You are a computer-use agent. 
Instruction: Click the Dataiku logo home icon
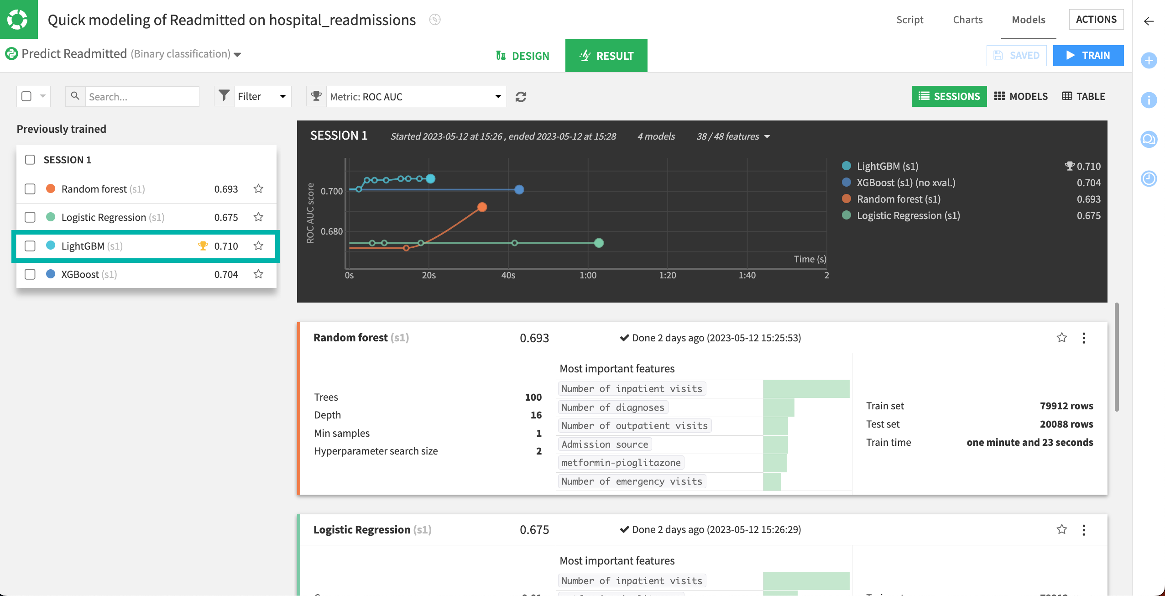click(18, 19)
